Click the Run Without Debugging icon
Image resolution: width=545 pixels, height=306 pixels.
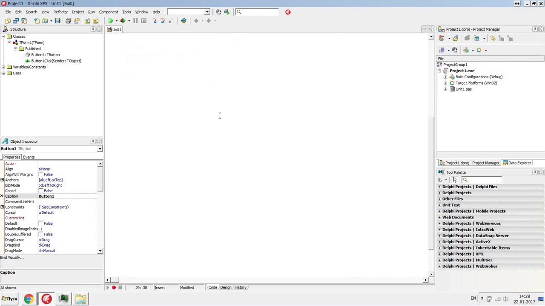pyautogui.click(x=123, y=20)
